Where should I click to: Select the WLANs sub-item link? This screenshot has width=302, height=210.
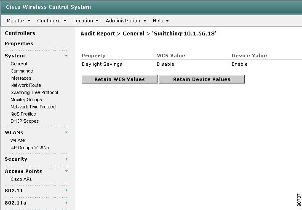tap(18, 140)
